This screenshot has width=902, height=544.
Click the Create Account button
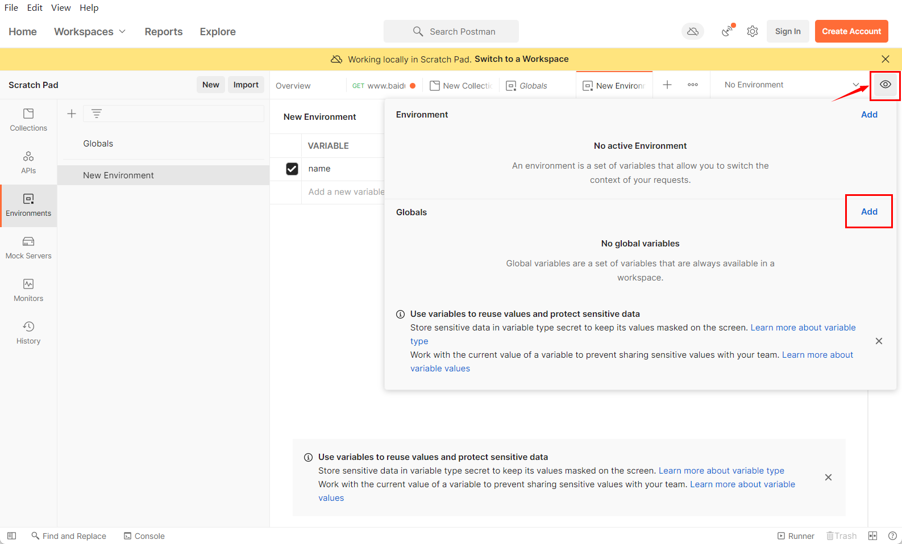[x=851, y=31]
